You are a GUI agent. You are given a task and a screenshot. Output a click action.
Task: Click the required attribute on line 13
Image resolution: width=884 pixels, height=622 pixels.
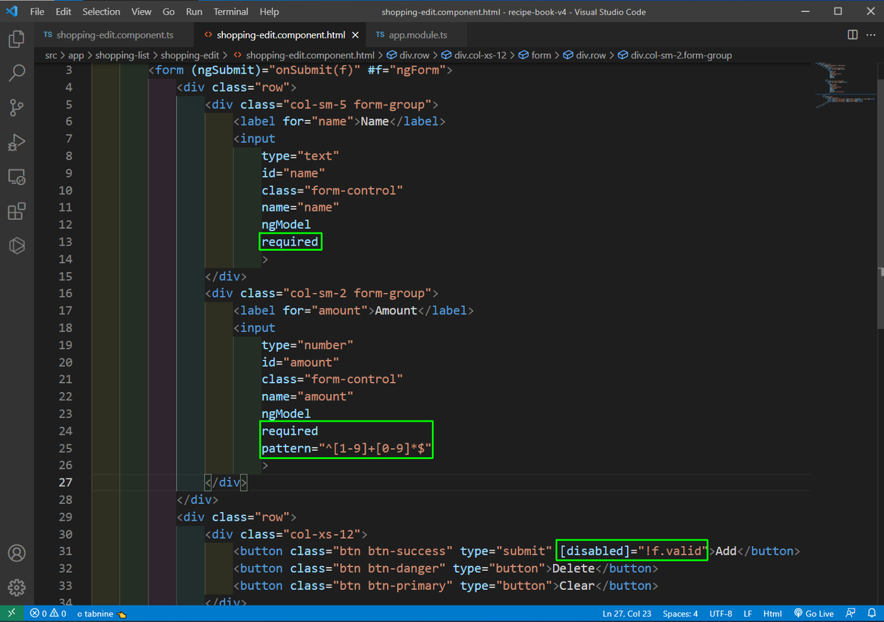tap(290, 242)
